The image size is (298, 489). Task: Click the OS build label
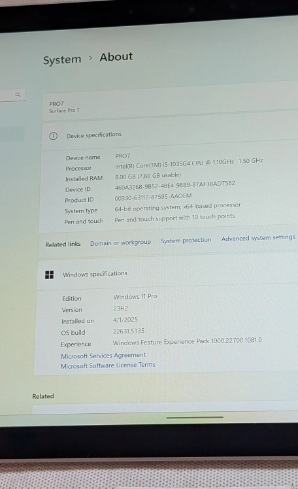pos(73,333)
